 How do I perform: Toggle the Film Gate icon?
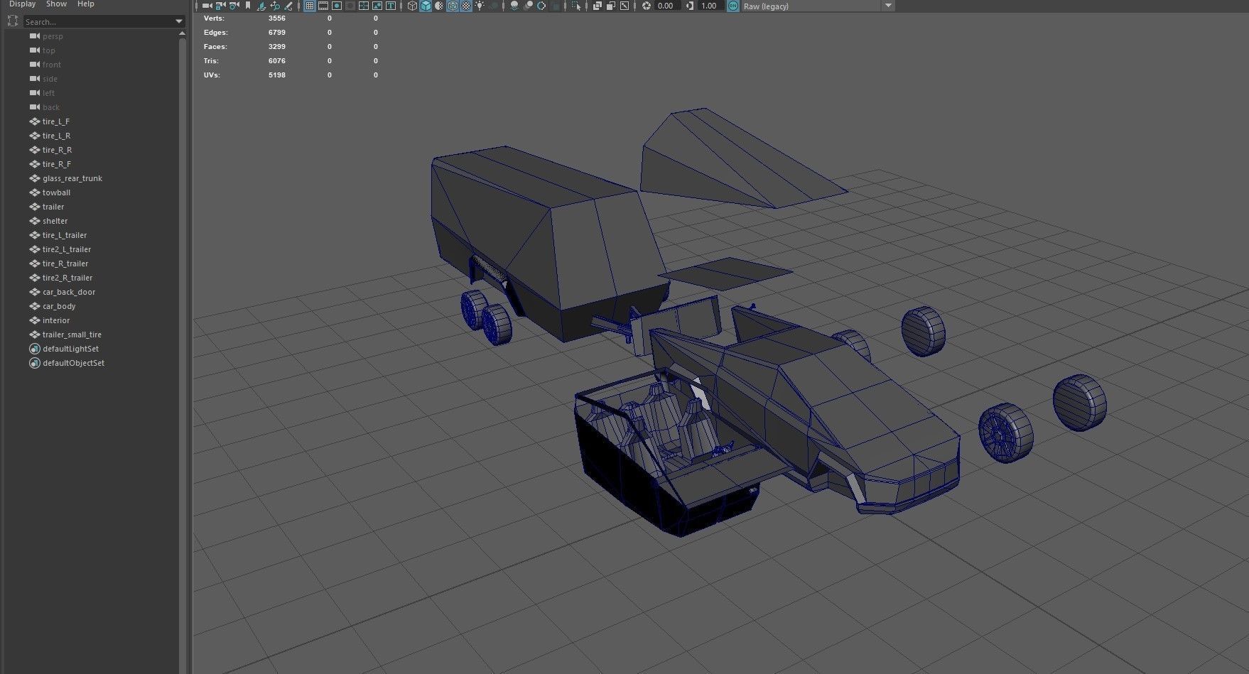coord(323,6)
